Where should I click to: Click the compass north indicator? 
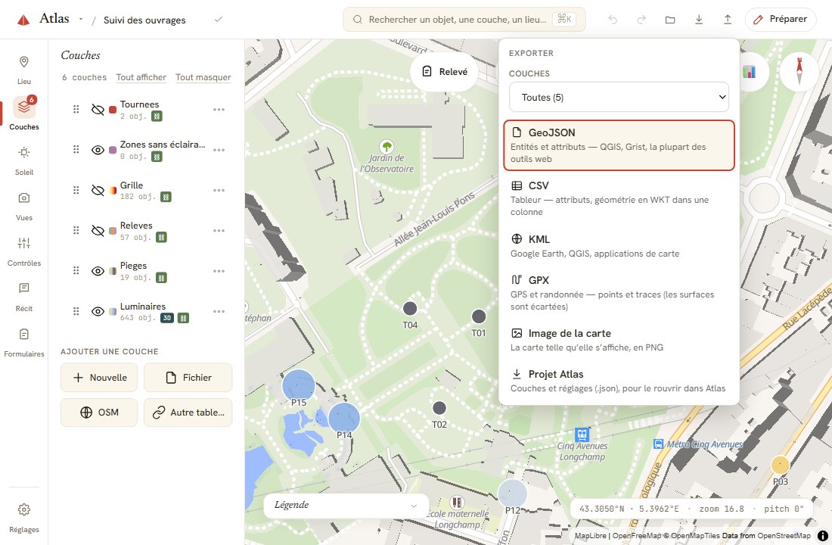tap(799, 72)
